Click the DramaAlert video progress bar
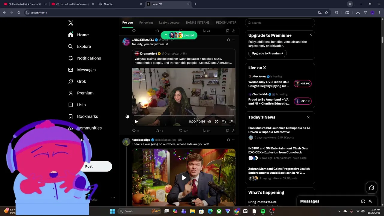The width and height of the screenshot is (384, 216). [x=184, y=115]
